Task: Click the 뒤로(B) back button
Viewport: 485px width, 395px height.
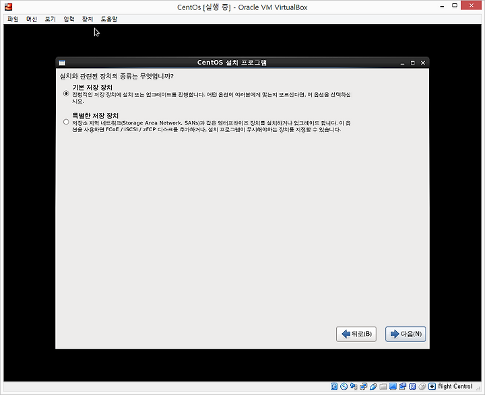Action: click(356, 334)
